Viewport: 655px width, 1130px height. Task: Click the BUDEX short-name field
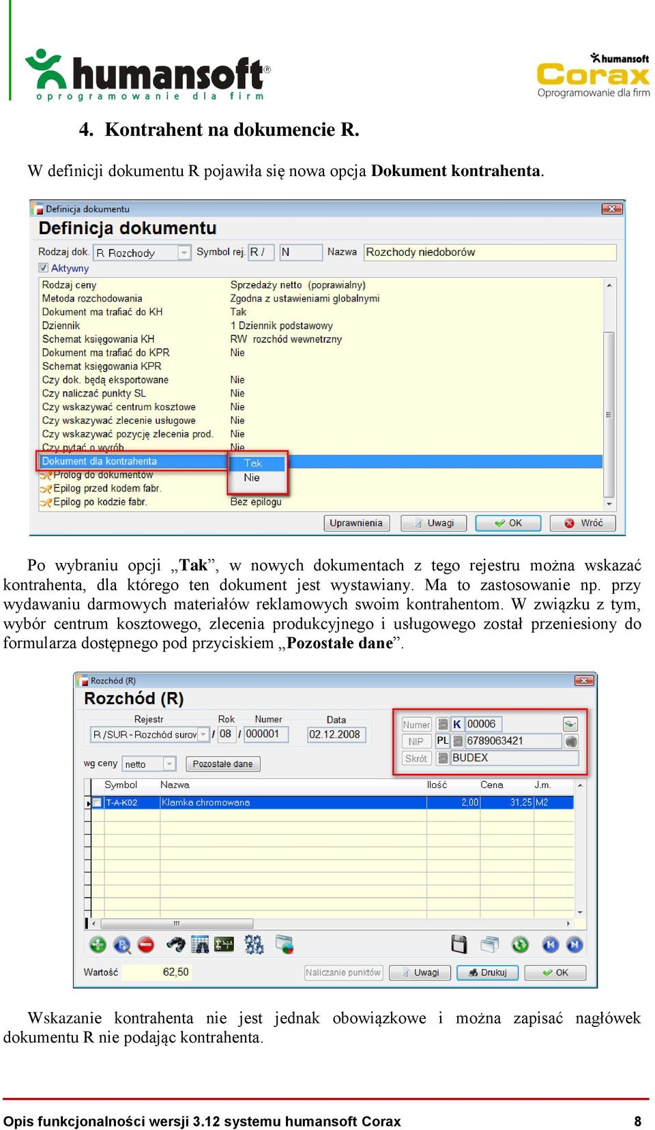click(514, 758)
